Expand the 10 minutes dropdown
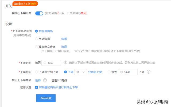Image resolution: width=171 pixels, height=107 pixels. coord(81,72)
